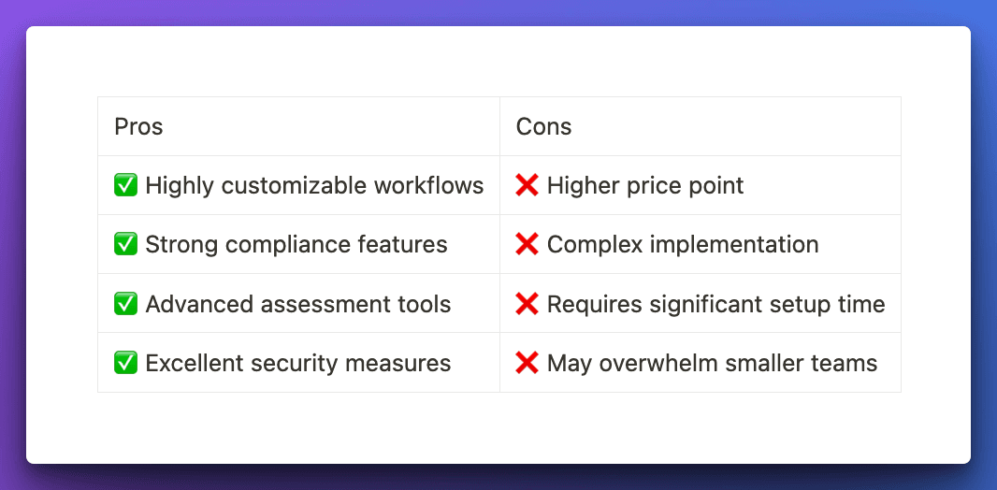Click the red X beside Higher price point
997x490 pixels.
pos(527,185)
